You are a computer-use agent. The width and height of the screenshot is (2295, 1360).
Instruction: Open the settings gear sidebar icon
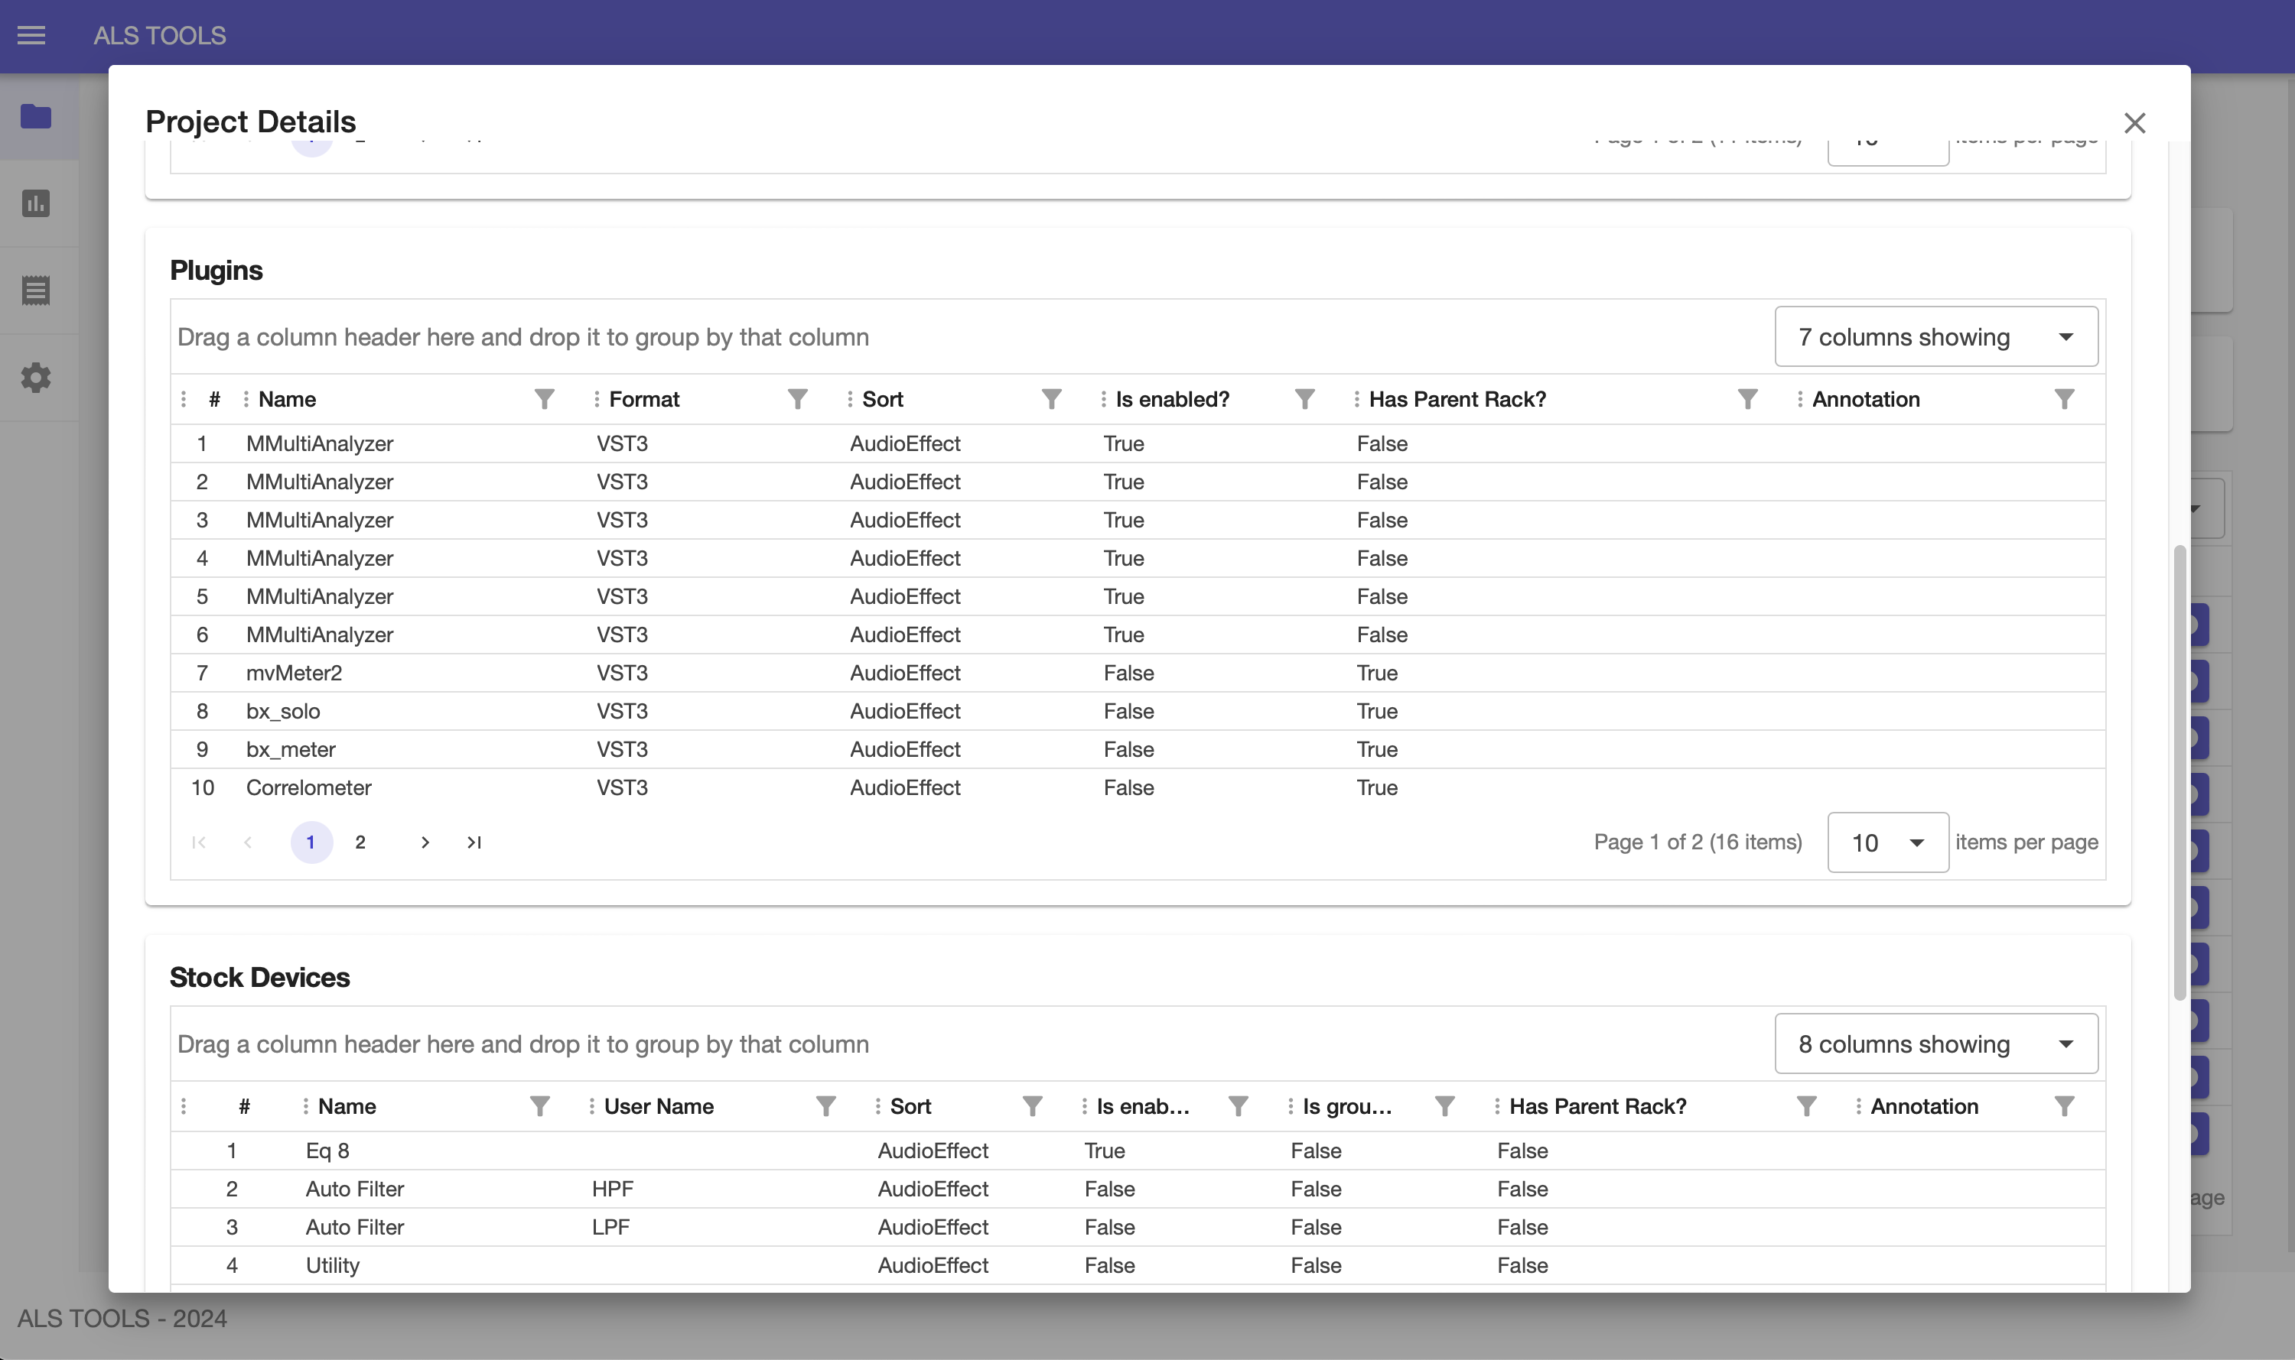36,378
